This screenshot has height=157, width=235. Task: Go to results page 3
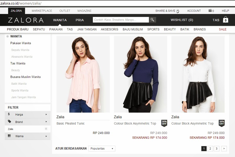[x=216, y=148]
